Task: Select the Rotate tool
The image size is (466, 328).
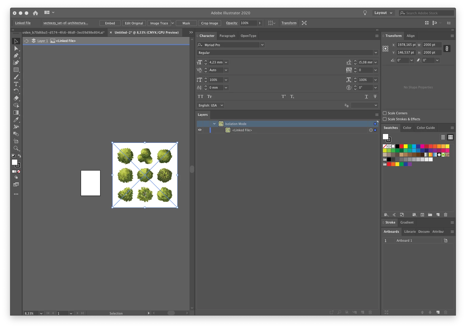Action: point(16,91)
